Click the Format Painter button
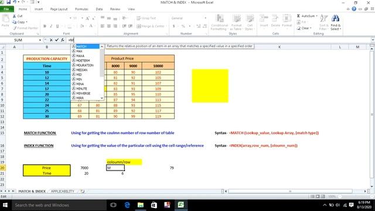Viewport: 375px width, 211px height. tap(26, 28)
